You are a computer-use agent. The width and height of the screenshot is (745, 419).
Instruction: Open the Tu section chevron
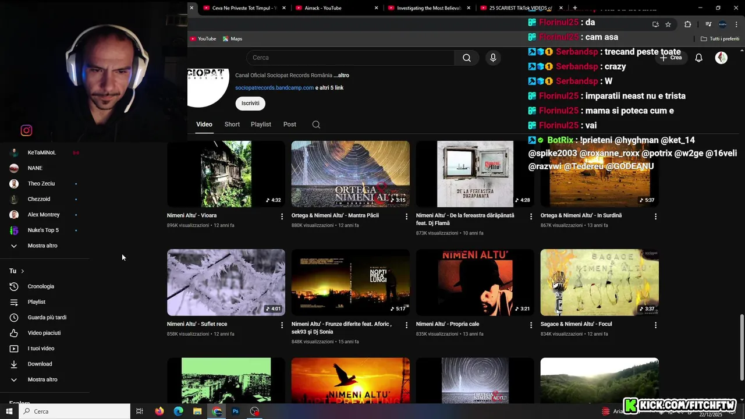[23, 271]
